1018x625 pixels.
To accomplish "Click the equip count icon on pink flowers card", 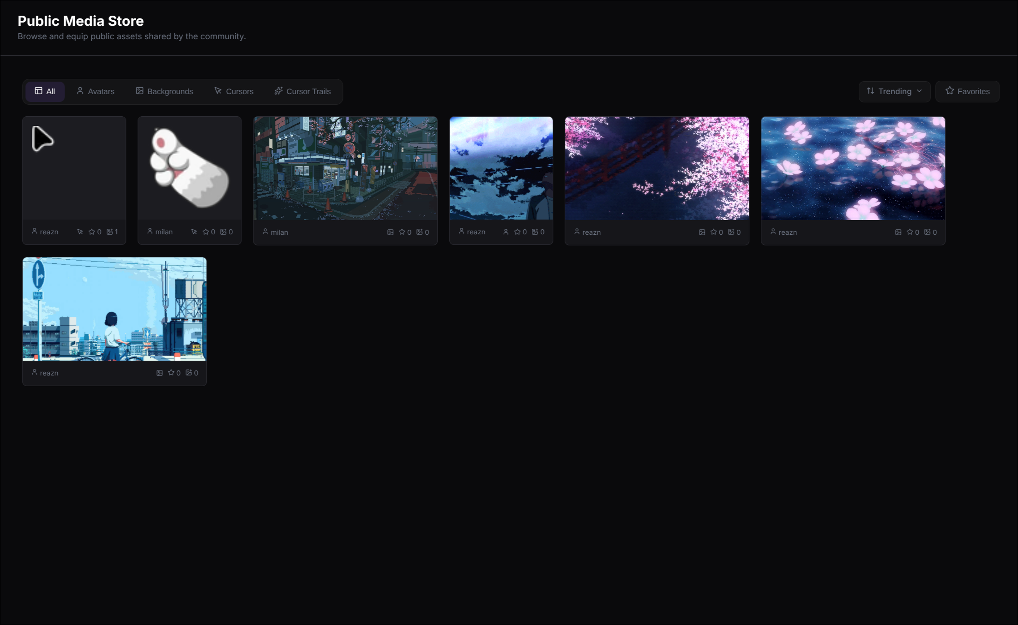I will tap(928, 232).
